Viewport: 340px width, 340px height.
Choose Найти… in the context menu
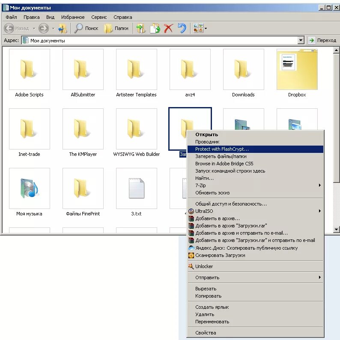click(x=256, y=178)
